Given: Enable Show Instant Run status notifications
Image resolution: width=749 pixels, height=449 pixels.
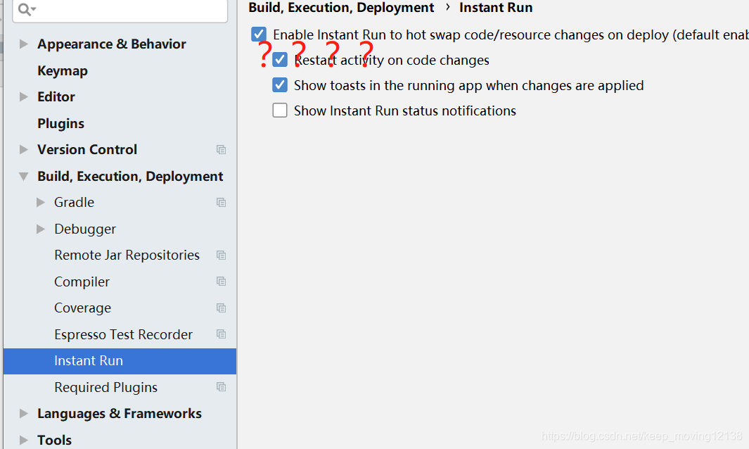Looking at the screenshot, I should tap(280, 110).
